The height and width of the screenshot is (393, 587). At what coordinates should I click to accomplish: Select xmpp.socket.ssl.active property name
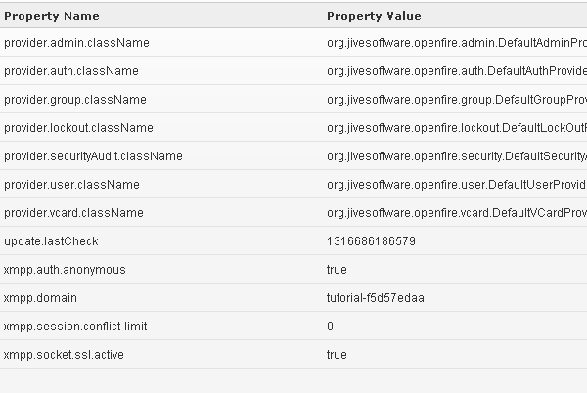[x=64, y=355]
